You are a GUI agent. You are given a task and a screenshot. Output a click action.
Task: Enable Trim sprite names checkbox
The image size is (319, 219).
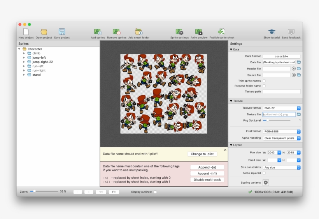point(264,81)
